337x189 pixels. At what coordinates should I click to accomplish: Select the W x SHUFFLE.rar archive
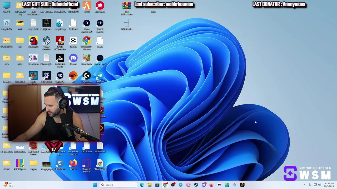tap(126, 8)
